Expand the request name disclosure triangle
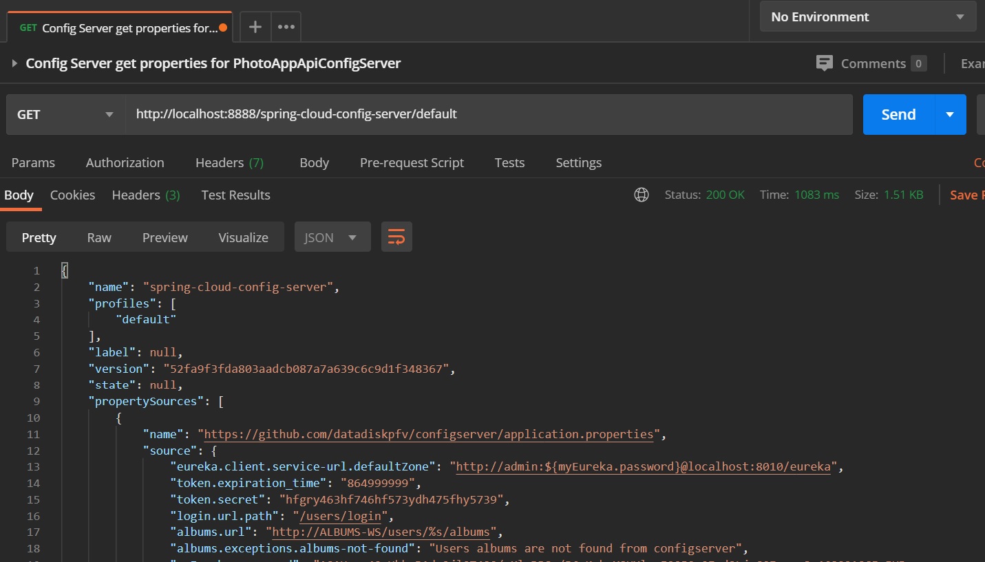 point(14,64)
